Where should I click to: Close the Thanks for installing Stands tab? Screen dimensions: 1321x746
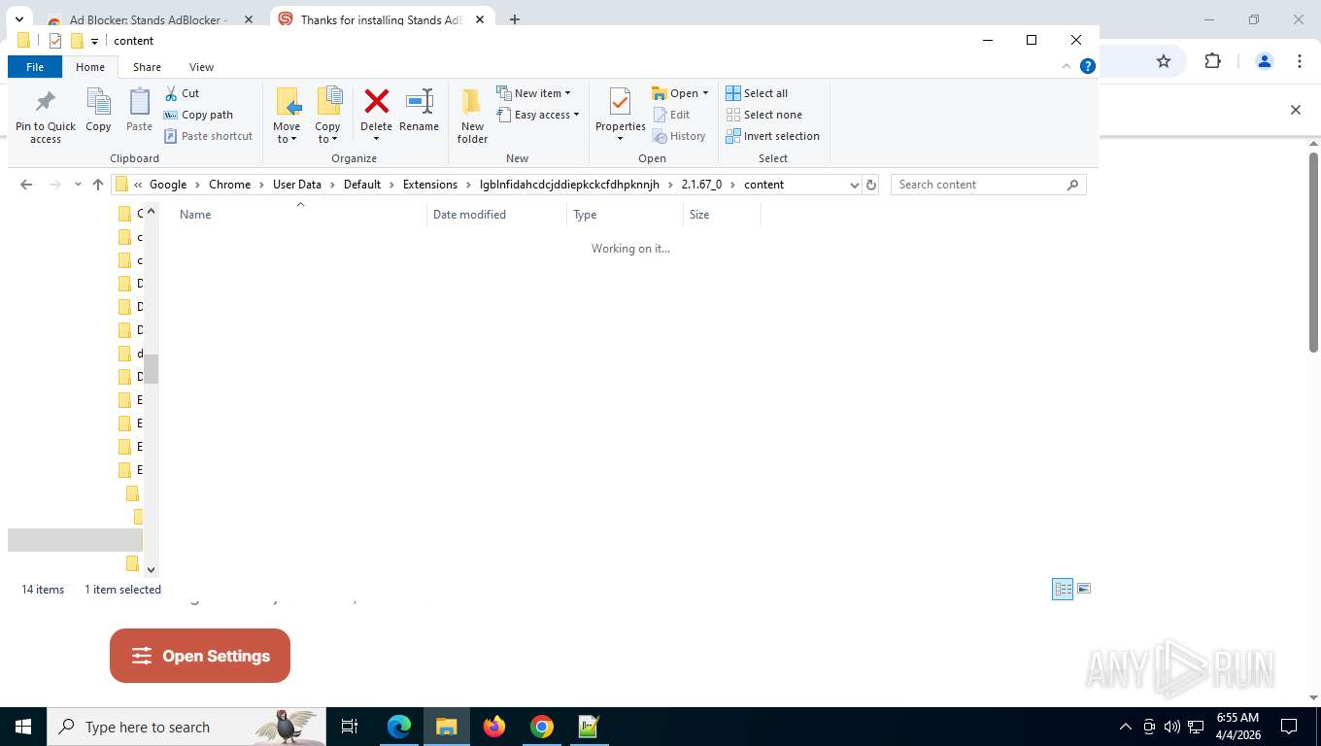point(480,19)
